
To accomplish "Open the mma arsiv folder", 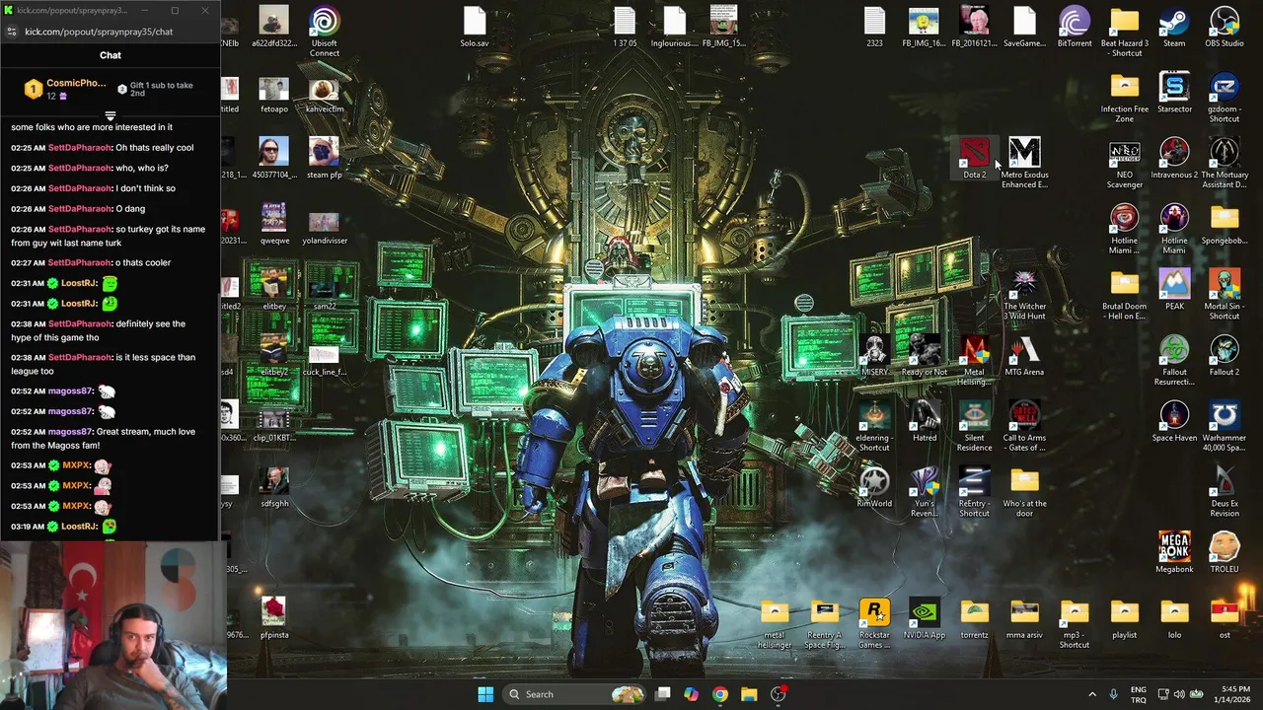I will point(1024,618).
